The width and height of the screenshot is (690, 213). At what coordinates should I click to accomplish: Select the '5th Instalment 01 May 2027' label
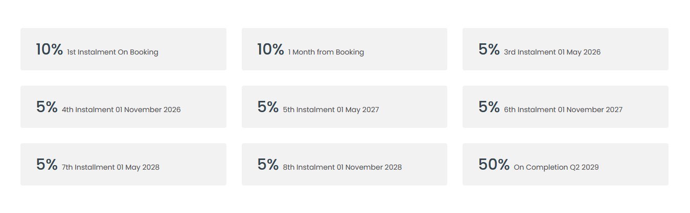pyautogui.click(x=331, y=110)
